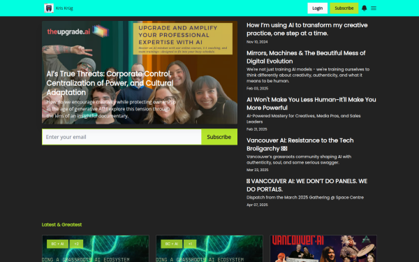Open Vancouver AI: Resistance to Tech Broligarchy
This screenshot has height=262, width=419.
[300, 145]
